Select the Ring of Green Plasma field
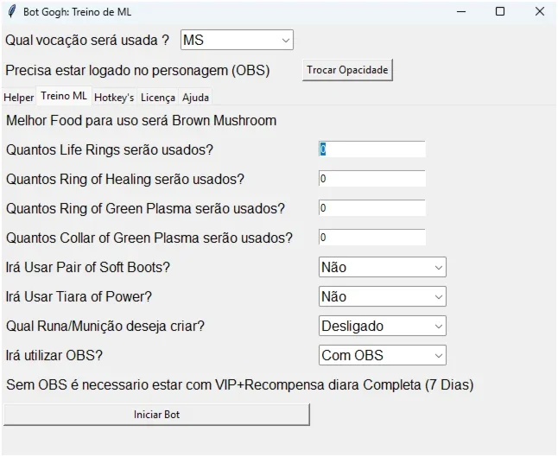 click(x=372, y=208)
